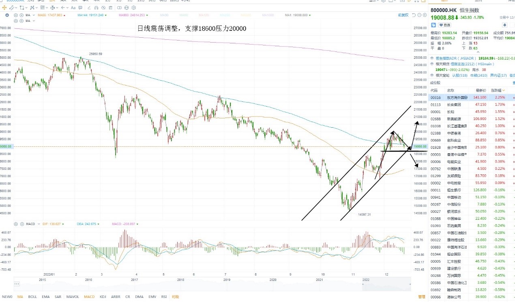Select 汇丰控股 row in constituents list
The image size is (515, 302).
[x=472, y=261]
